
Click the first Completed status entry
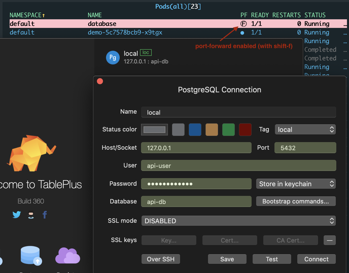(320, 50)
